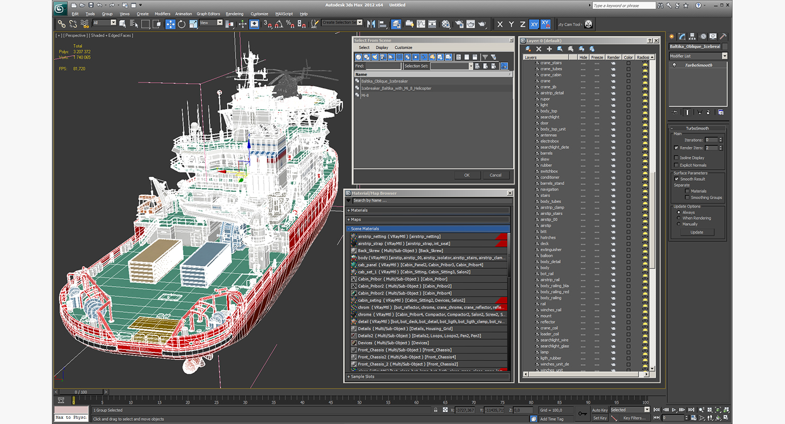Activate the Select and Rotate tool
785x424 pixels.
pyautogui.click(x=181, y=24)
